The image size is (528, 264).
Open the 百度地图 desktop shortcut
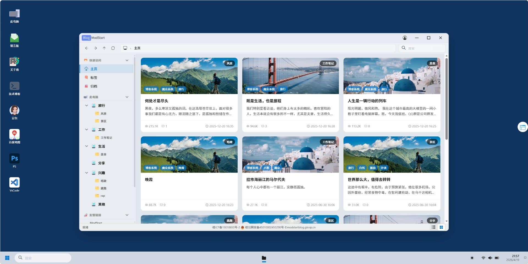point(14,136)
